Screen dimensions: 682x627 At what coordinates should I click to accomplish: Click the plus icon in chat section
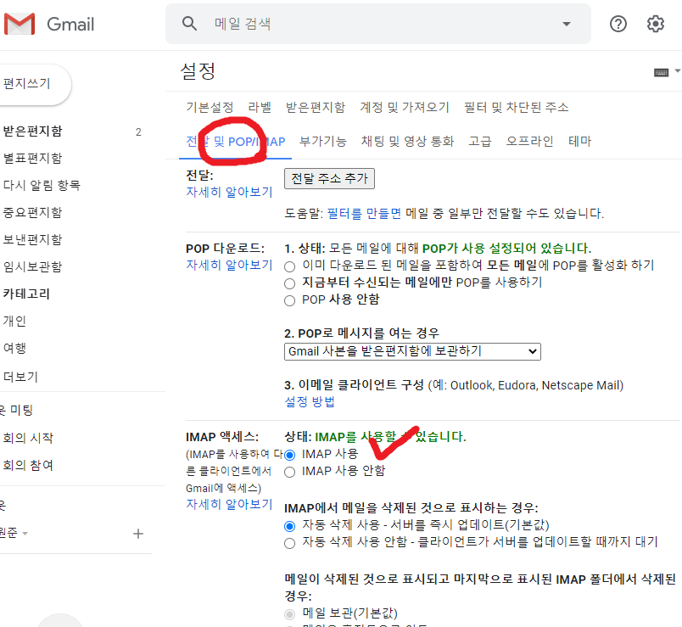(x=138, y=534)
